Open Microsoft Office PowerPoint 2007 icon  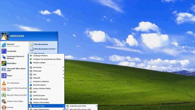(4, 89)
